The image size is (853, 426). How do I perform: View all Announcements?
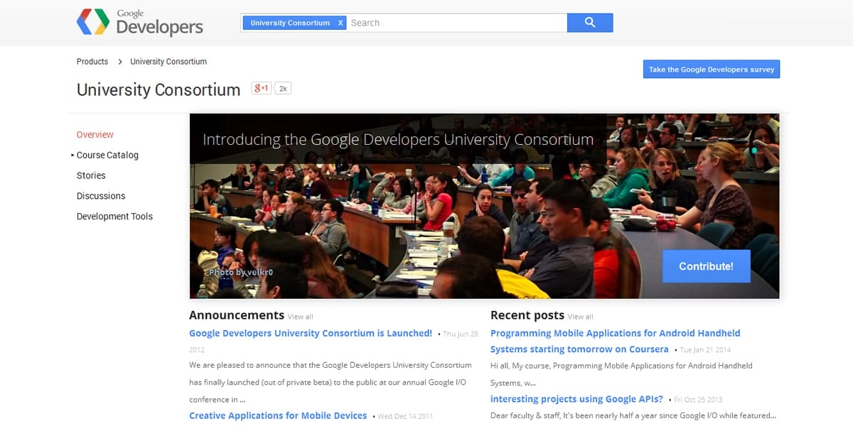300,317
